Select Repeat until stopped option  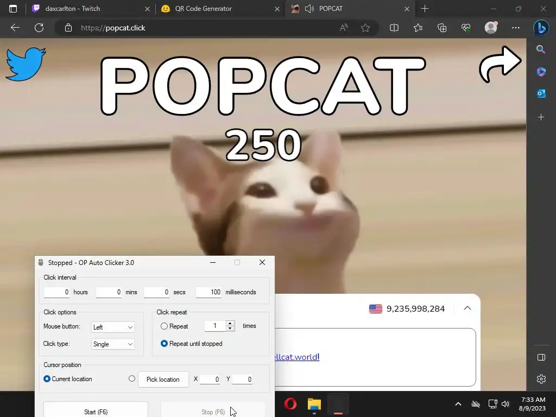click(164, 344)
